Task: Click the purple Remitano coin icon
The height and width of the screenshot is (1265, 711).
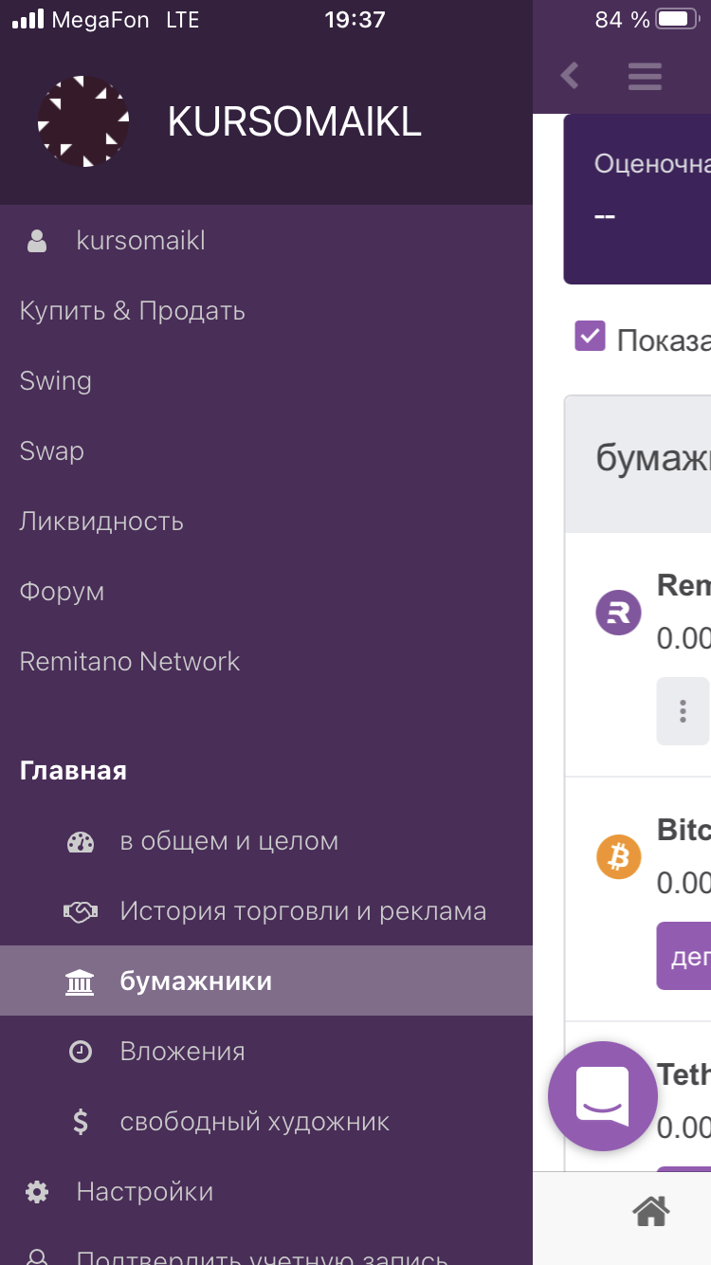Action: (x=618, y=613)
